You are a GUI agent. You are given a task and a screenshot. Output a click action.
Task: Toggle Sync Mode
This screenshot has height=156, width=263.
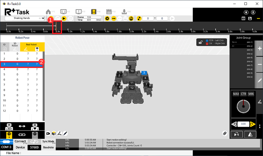(x=48, y=141)
